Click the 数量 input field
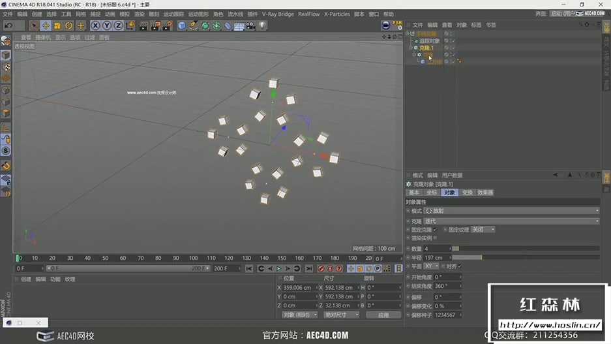611x344 pixels. (437, 249)
